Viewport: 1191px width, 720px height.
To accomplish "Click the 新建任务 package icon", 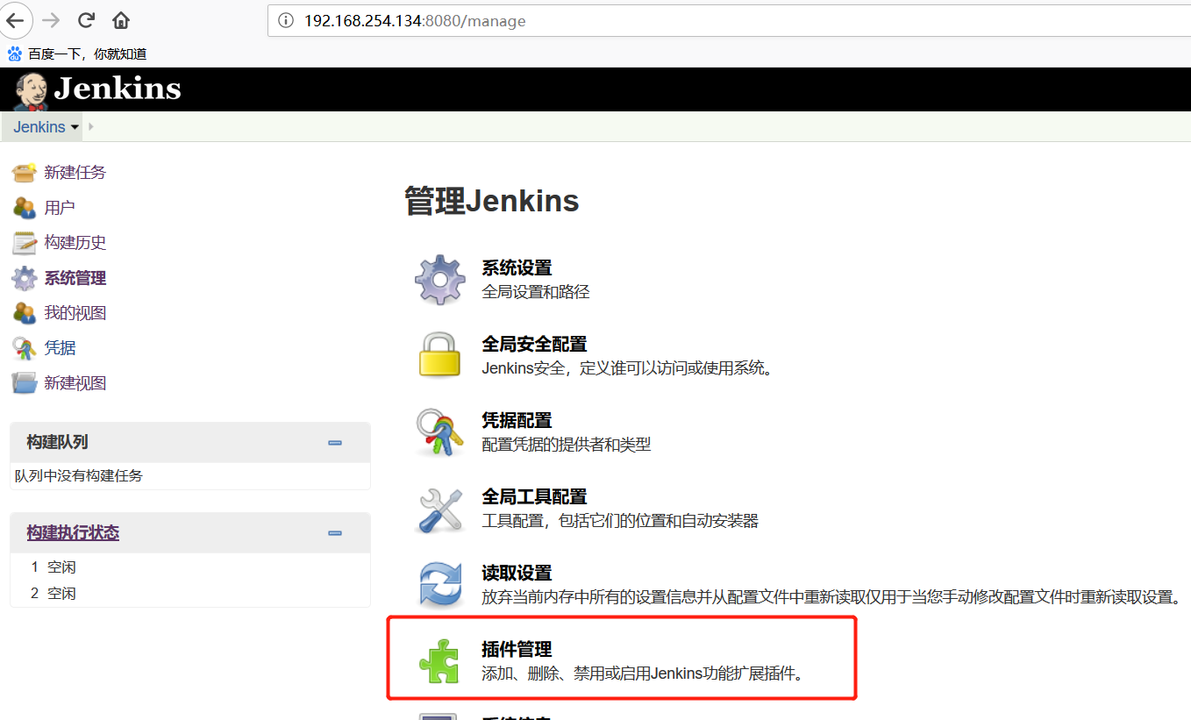I will coord(25,172).
